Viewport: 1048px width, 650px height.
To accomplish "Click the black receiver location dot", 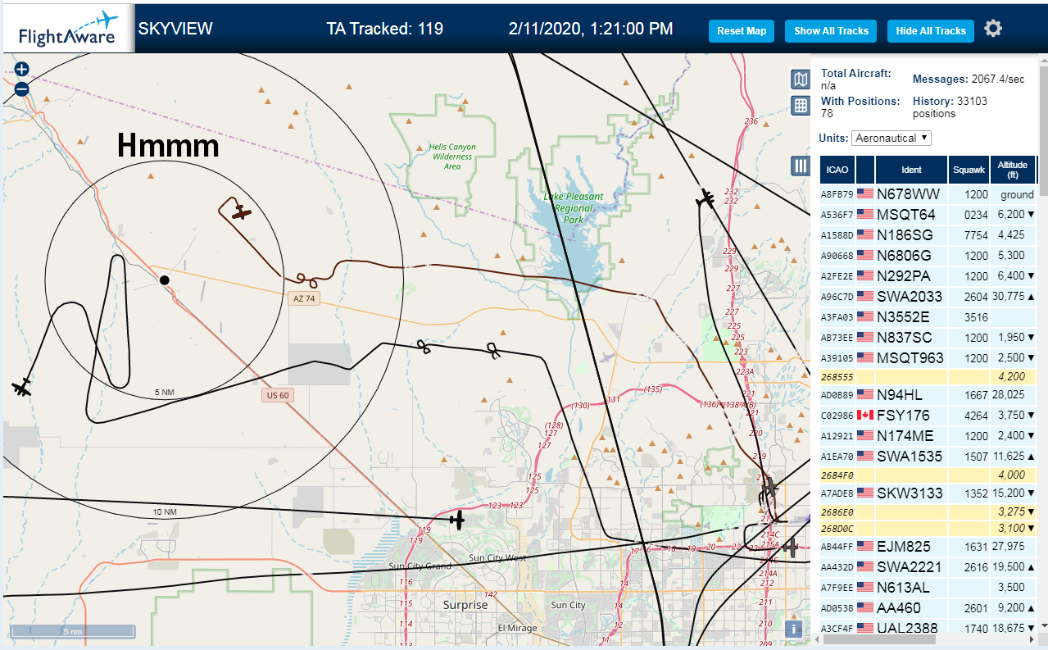I will [165, 280].
